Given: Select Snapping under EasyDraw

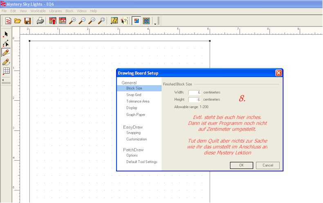Looking at the screenshot, I should point(133,133).
